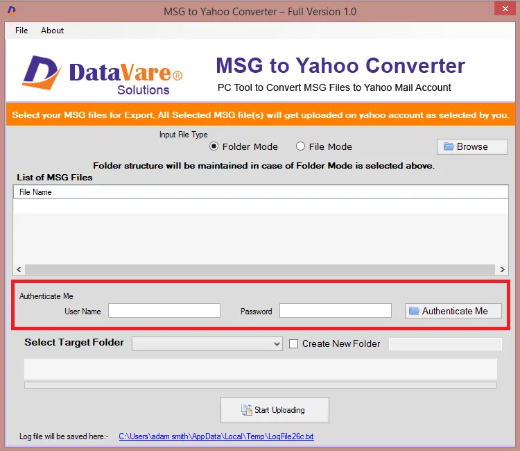Click the upload progress bar
520x451 pixels.
pos(261,385)
